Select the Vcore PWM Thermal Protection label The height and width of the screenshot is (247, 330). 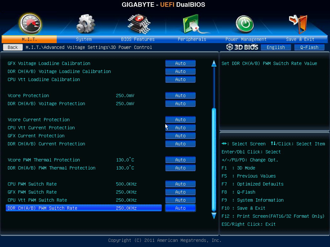point(44,160)
